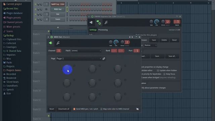This screenshot has width=215, height=121.
Task: Open the Page 1 dropdown
Action: (x=79, y=59)
